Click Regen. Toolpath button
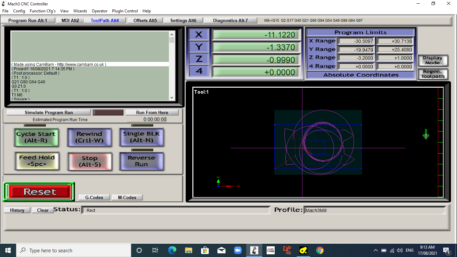The height and width of the screenshot is (257, 457). (432, 74)
